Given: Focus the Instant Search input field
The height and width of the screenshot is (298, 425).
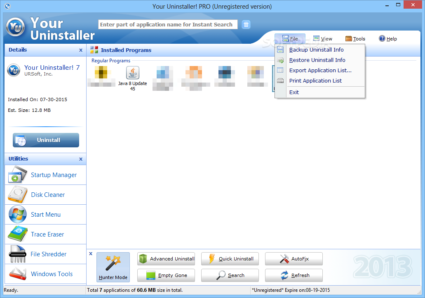Looking at the screenshot, I should [168, 24].
